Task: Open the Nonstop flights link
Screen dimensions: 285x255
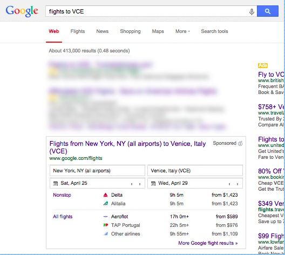Action: point(62,195)
